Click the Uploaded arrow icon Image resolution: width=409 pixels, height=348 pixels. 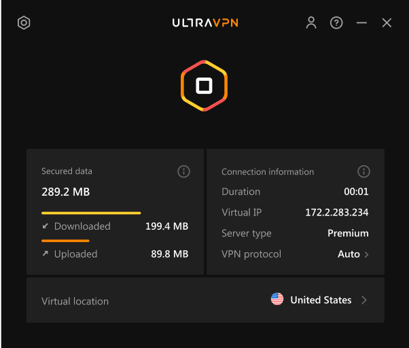coord(46,254)
